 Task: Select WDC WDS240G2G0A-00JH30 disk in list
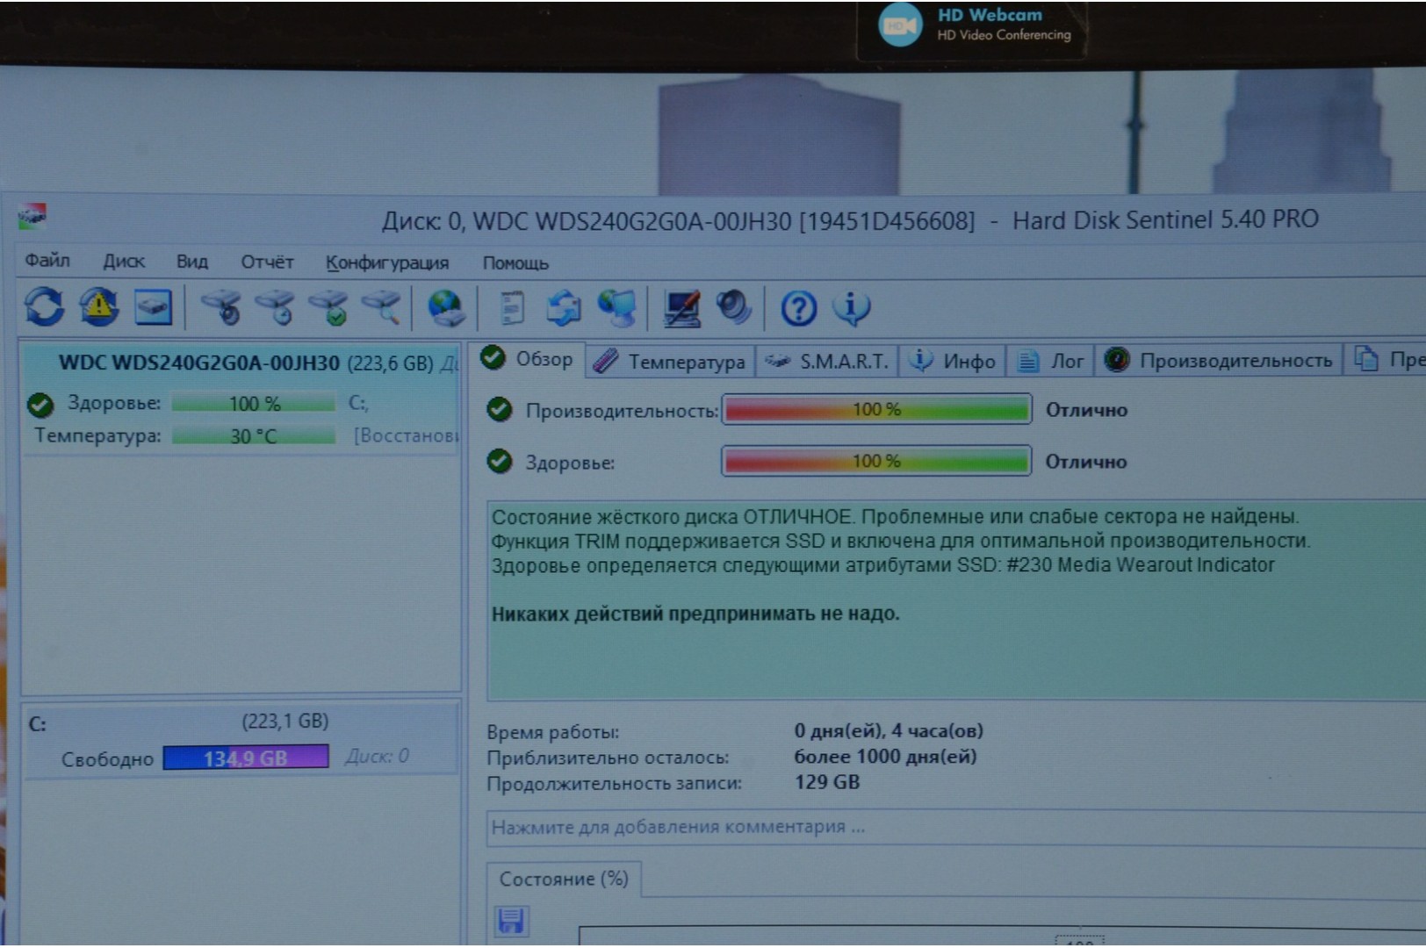(x=198, y=363)
